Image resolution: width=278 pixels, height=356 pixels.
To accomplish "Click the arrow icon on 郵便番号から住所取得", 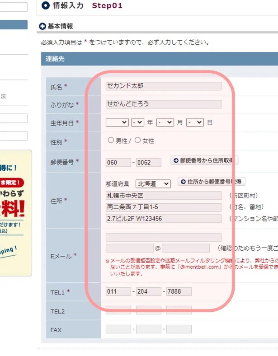I will pyautogui.click(x=176, y=160).
